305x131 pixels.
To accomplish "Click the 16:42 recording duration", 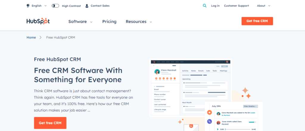I will click(x=253, y=129).
